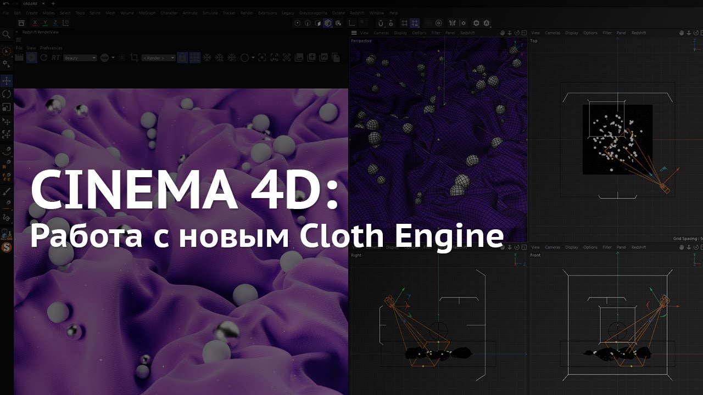Open Preferences menu in Redshift RenderView
Screen dimensions: 703x395
(51, 48)
